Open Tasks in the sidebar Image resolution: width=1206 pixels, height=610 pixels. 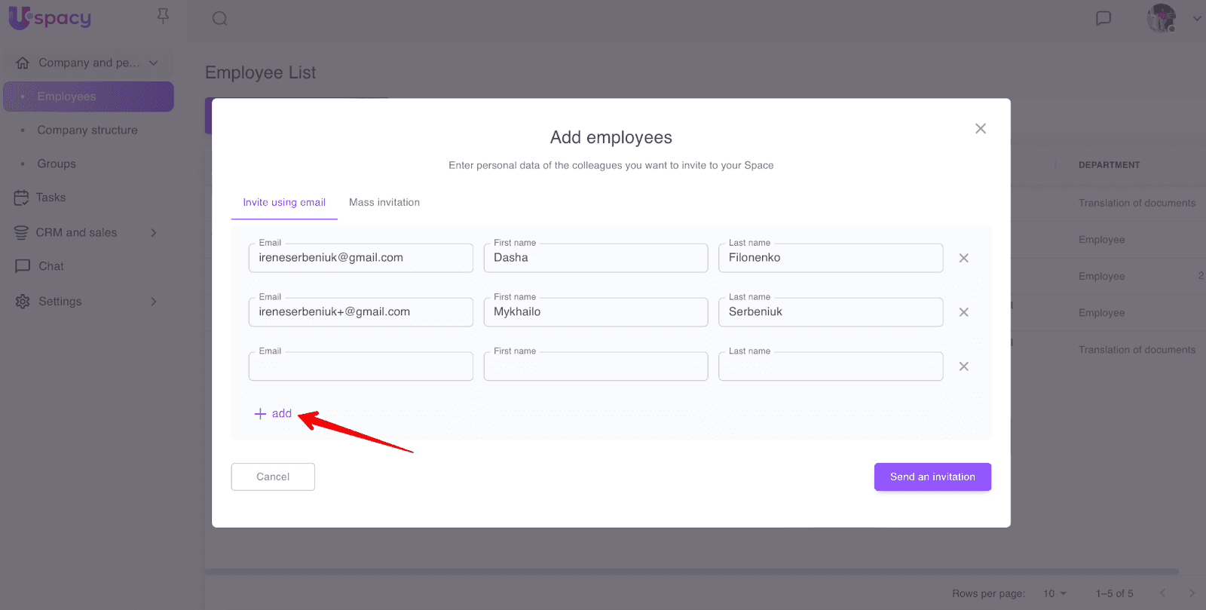pyautogui.click(x=51, y=198)
